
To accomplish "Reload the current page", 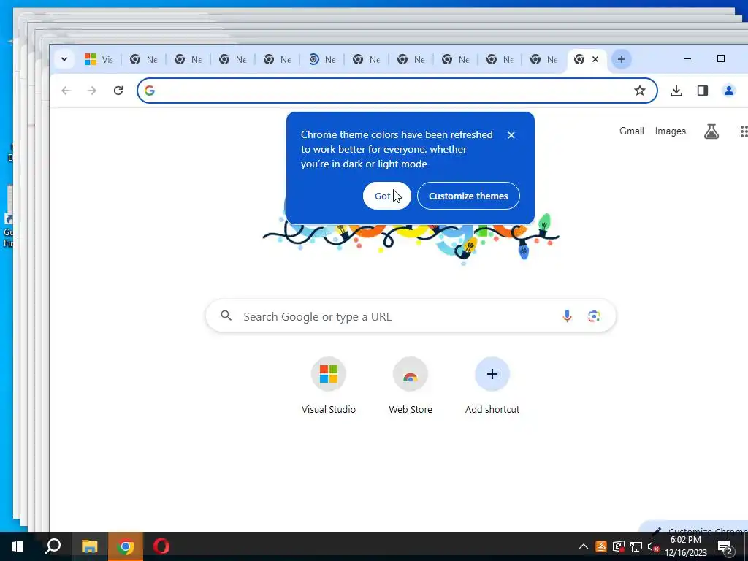I will click(x=118, y=91).
